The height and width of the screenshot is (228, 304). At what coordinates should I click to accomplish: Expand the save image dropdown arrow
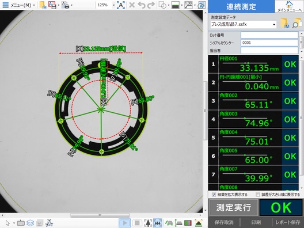pos(59,5)
